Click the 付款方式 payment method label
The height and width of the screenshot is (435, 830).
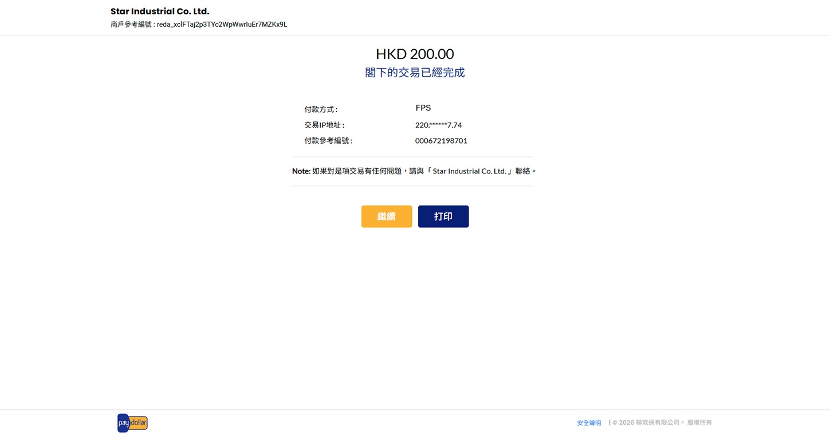[321, 109]
